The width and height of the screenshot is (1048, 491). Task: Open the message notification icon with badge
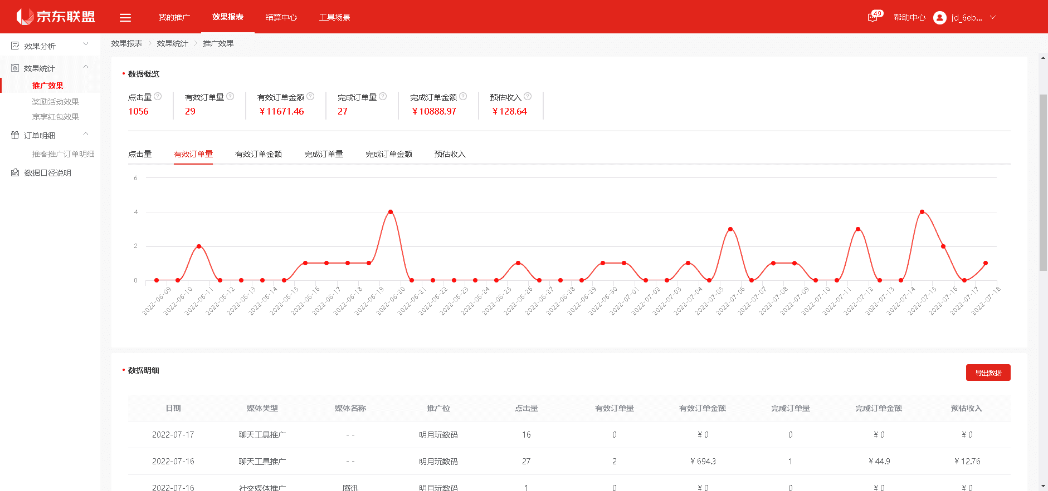coord(872,17)
